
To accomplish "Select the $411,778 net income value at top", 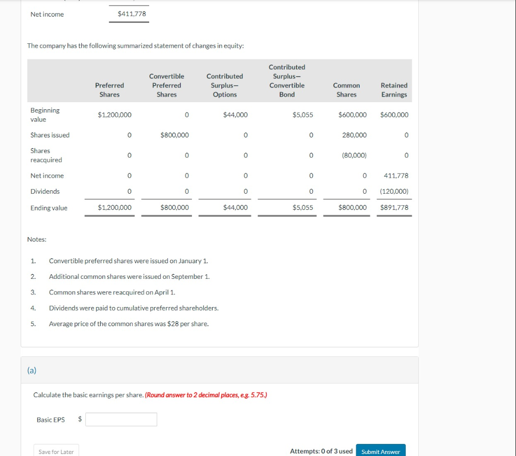I will click(x=132, y=14).
